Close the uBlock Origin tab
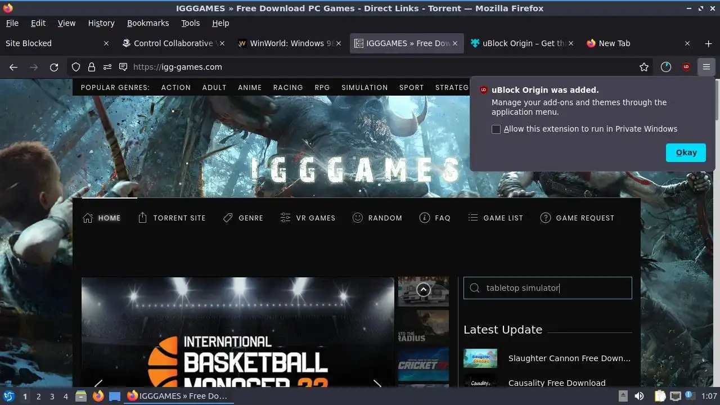Screen dimensions: 720x405 [571, 43]
